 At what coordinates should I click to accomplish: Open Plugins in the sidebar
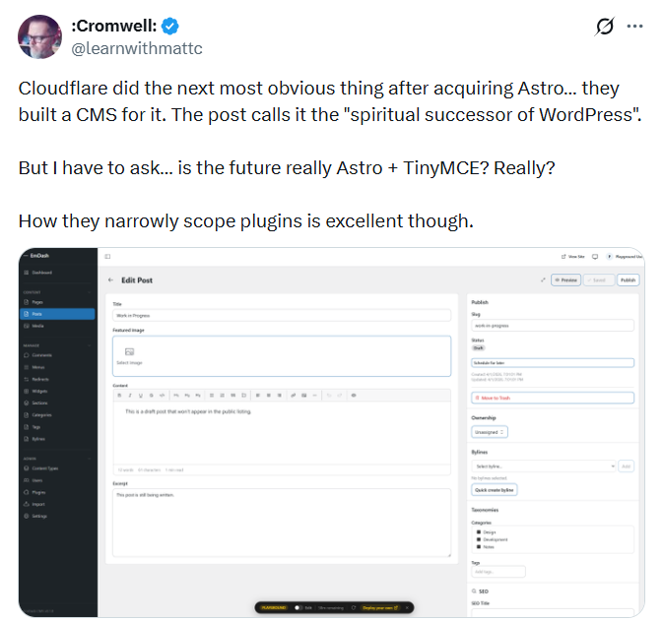(38, 490)
